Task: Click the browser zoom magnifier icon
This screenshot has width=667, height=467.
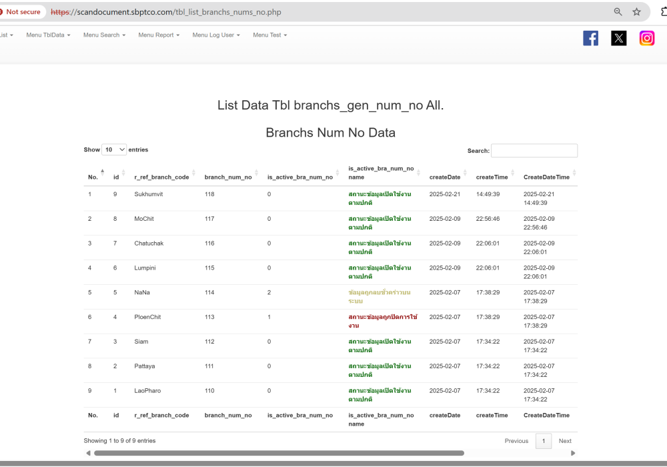Action: click(618, 12)
